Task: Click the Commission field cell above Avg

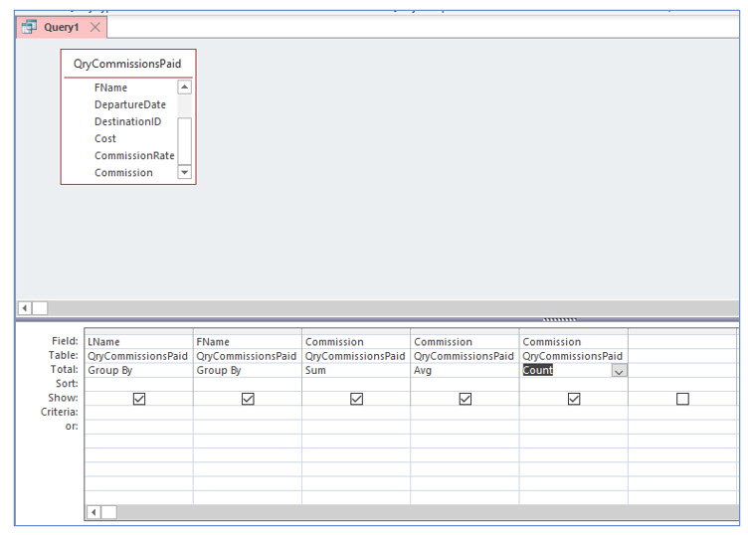Action: coord(466,342)
